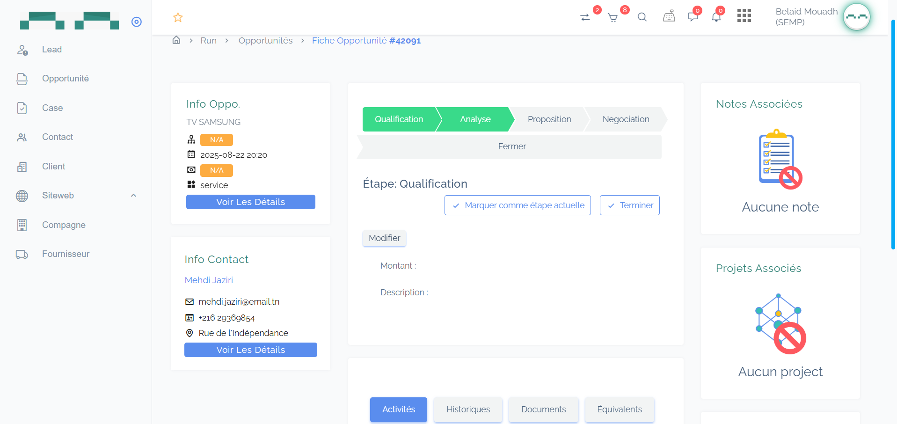Image resolution: width=897 pixels, height=424 pixels.
Task: Select the Qualification pipeline stage
Action: pyautogui.click(x=399, y=119)
